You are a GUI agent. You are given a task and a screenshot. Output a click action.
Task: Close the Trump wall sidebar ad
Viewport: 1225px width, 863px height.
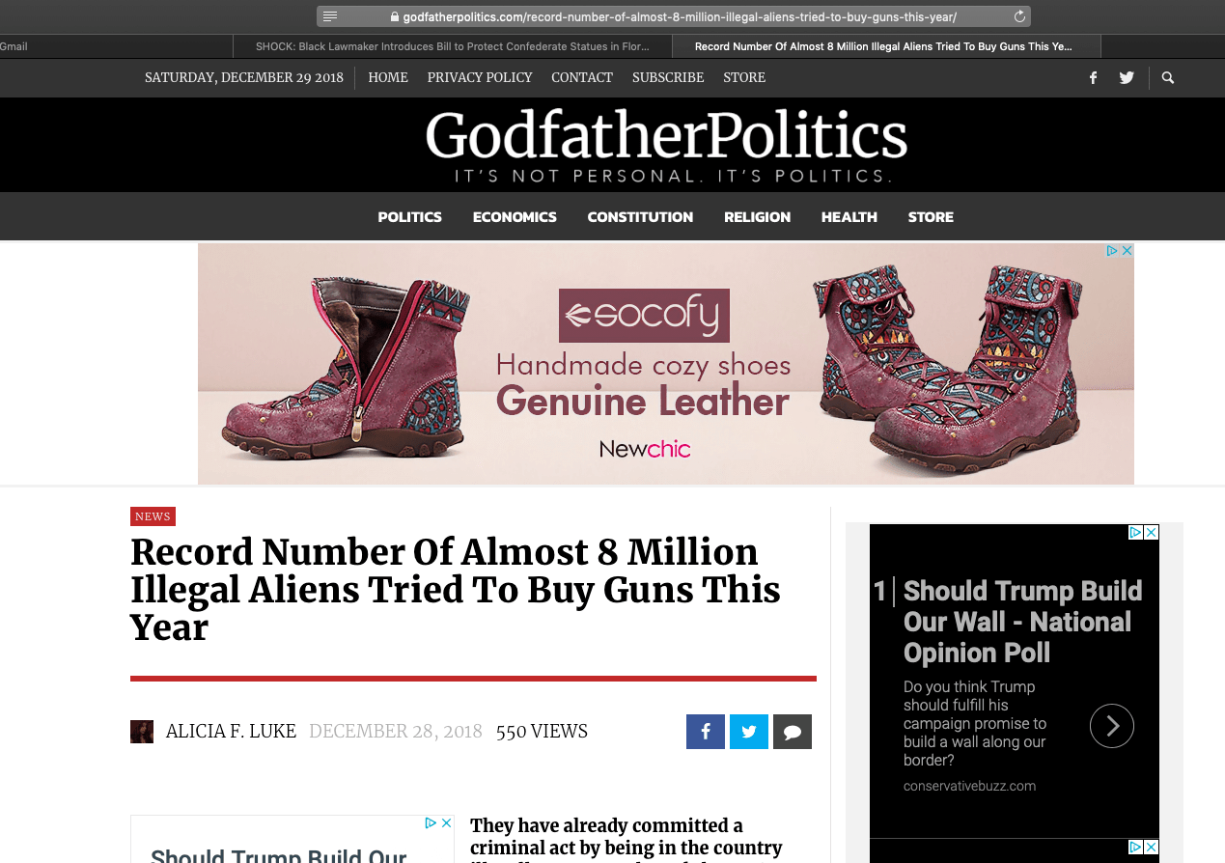(x=1152, y=532)
